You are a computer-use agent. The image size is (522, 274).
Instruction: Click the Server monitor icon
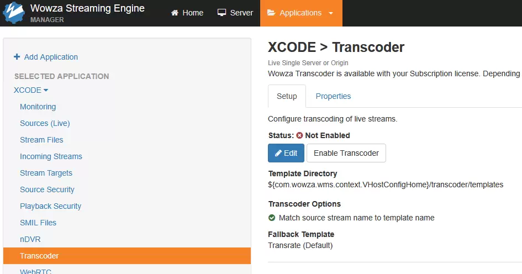222,13
